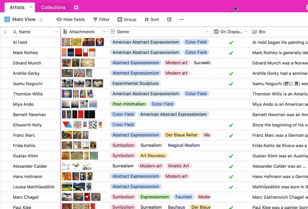
Task: Open first attachment thumbnail for Marc Chagall
Action: (x=67, y=197)
